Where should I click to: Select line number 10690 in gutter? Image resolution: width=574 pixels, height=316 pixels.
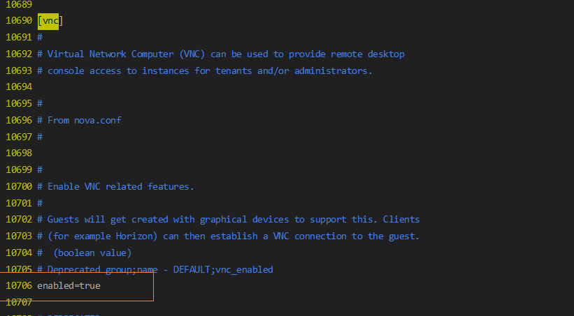pyautogui.click(x=18, y=21)
